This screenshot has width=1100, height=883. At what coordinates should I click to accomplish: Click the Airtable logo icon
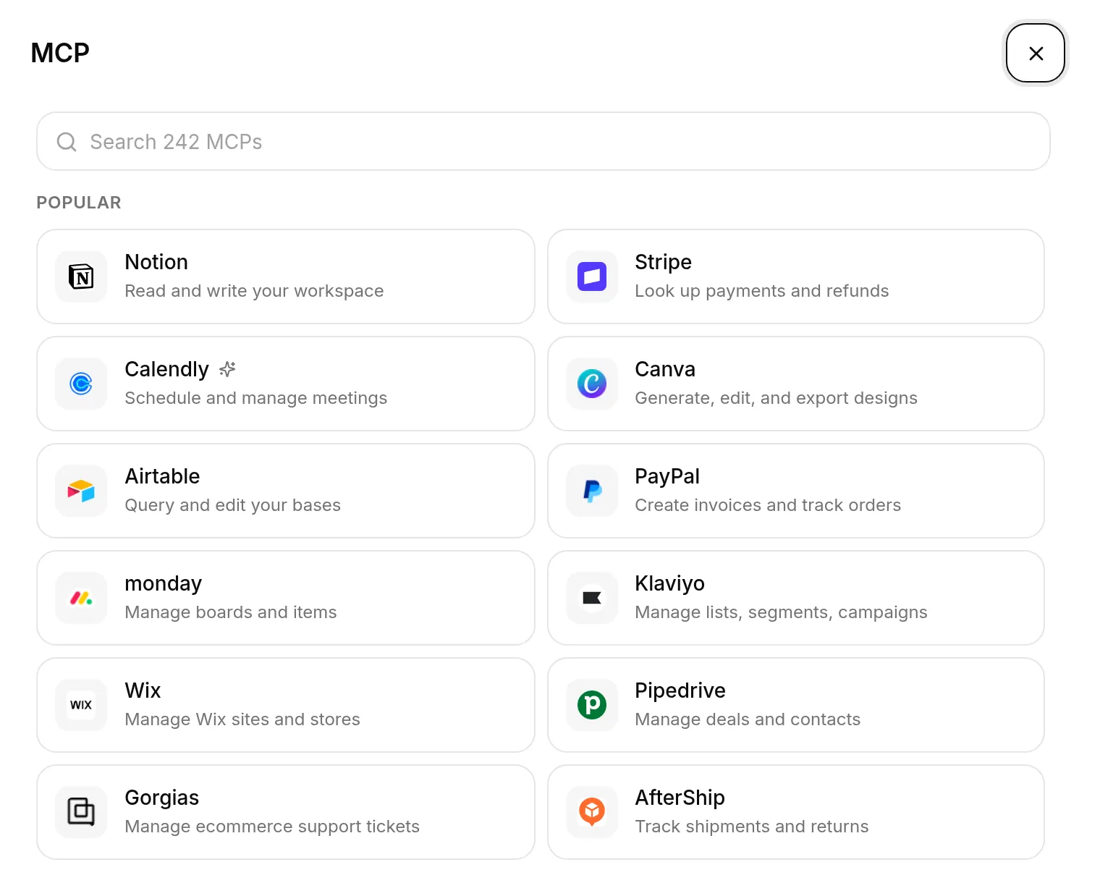click(x=81, y=491)
